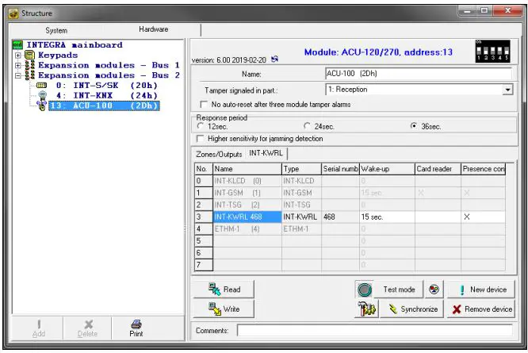This screenshot has width=528, height=353.
Task: Click the Read button
Action: click(224, 290)
